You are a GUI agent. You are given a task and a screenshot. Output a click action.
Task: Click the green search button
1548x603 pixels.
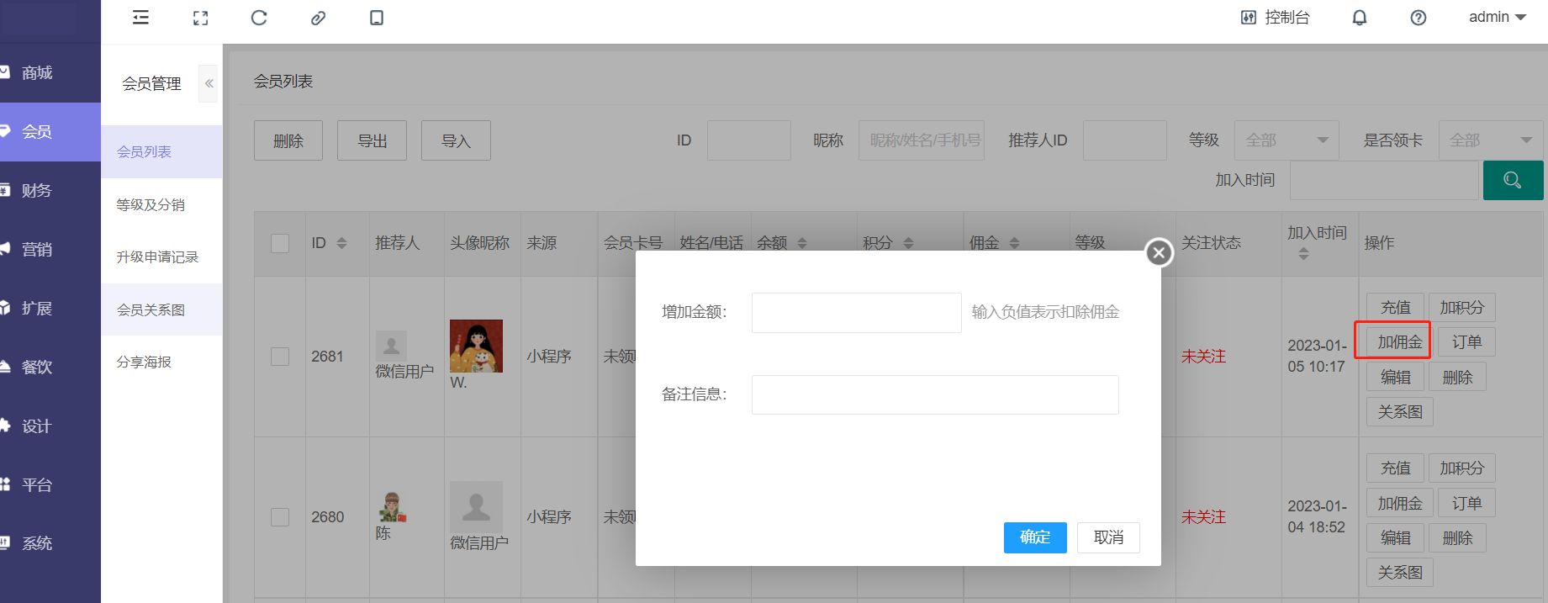[x=1512, y=180]
